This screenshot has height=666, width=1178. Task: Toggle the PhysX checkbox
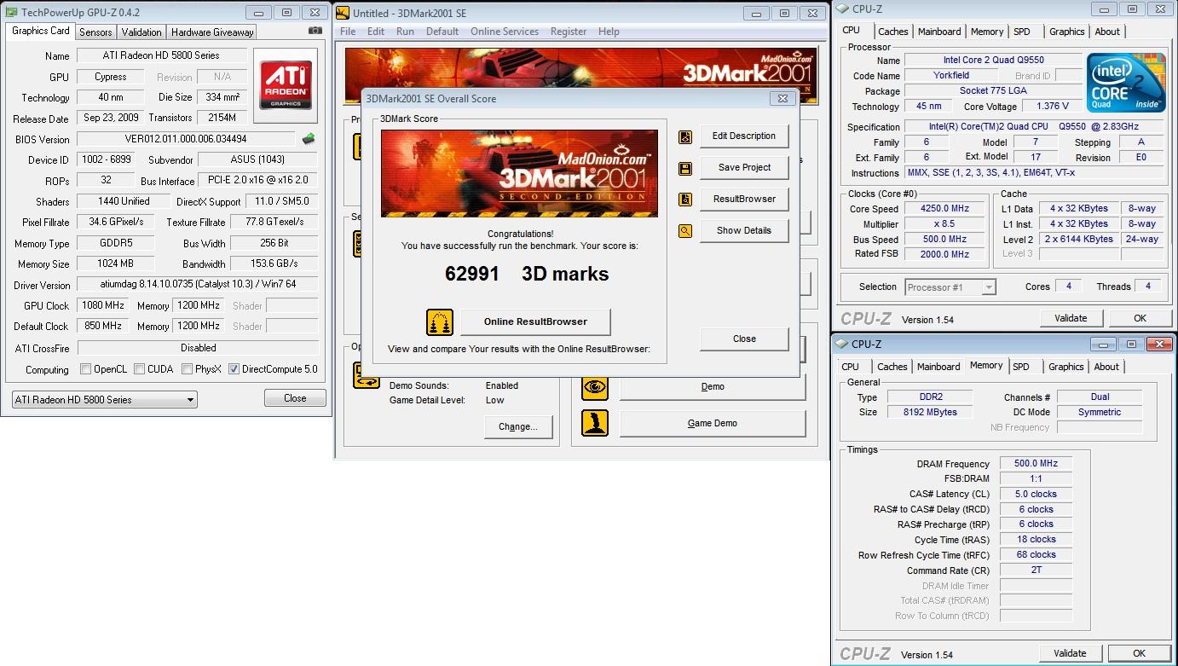coord(188,369)
